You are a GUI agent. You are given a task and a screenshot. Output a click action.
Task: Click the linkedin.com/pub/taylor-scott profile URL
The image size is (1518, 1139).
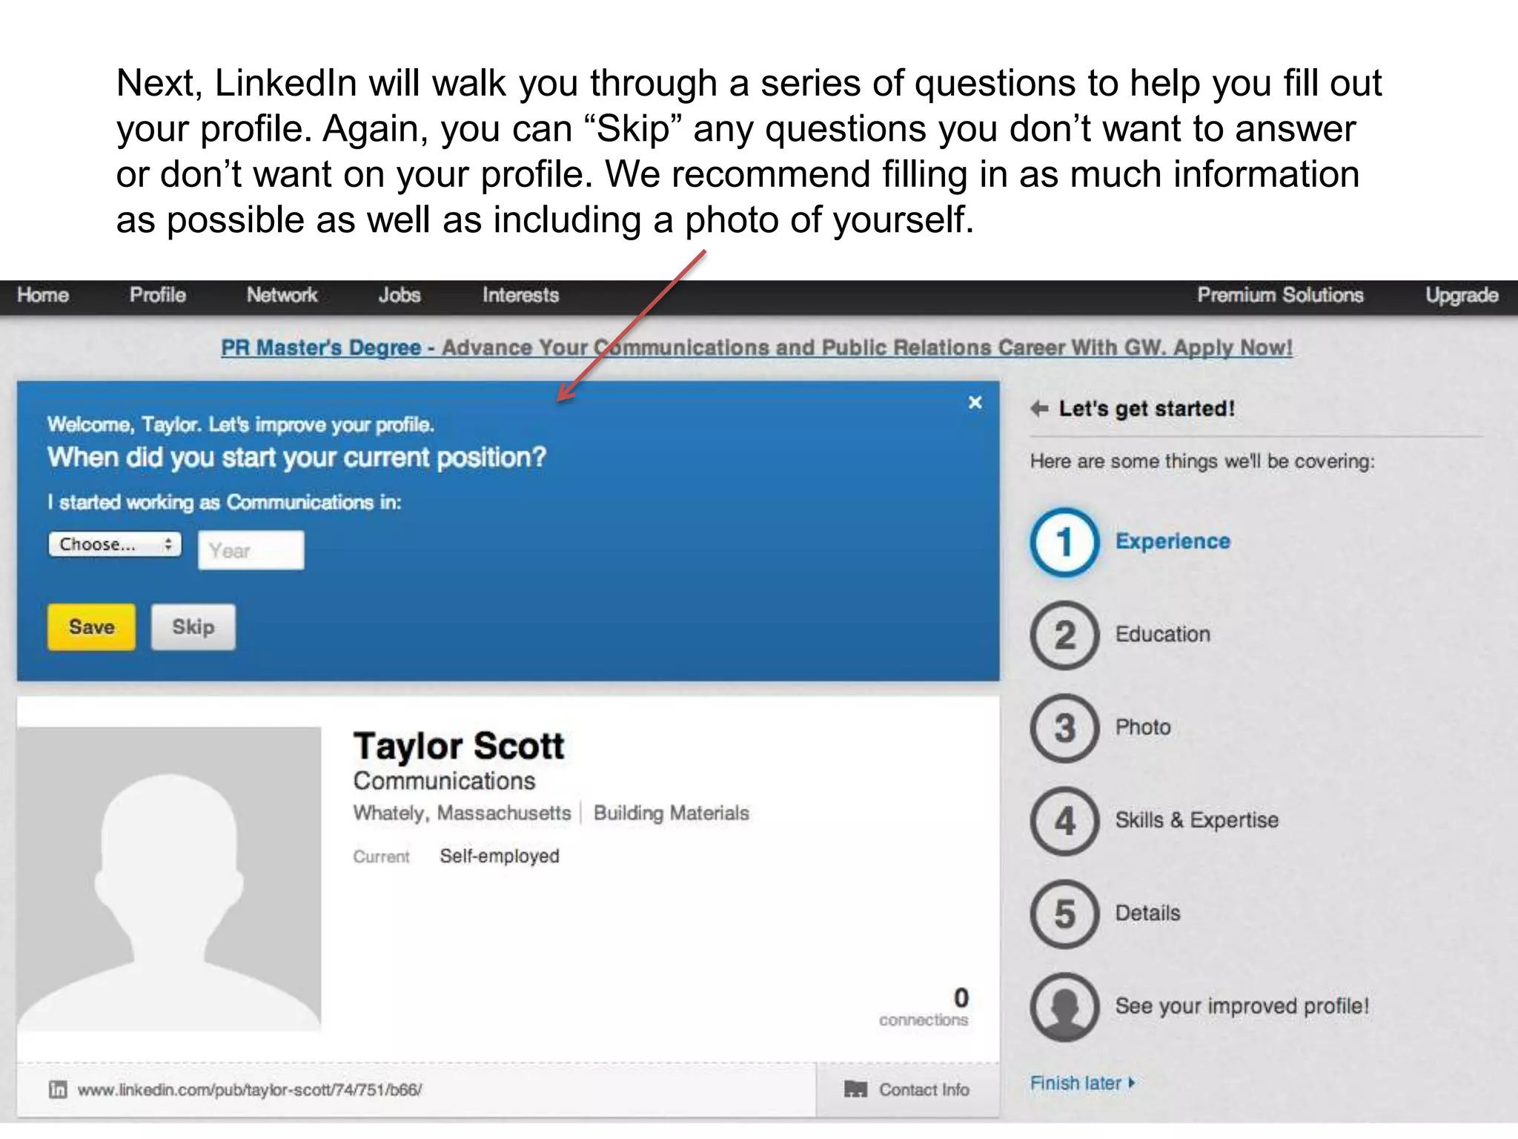250,1089
